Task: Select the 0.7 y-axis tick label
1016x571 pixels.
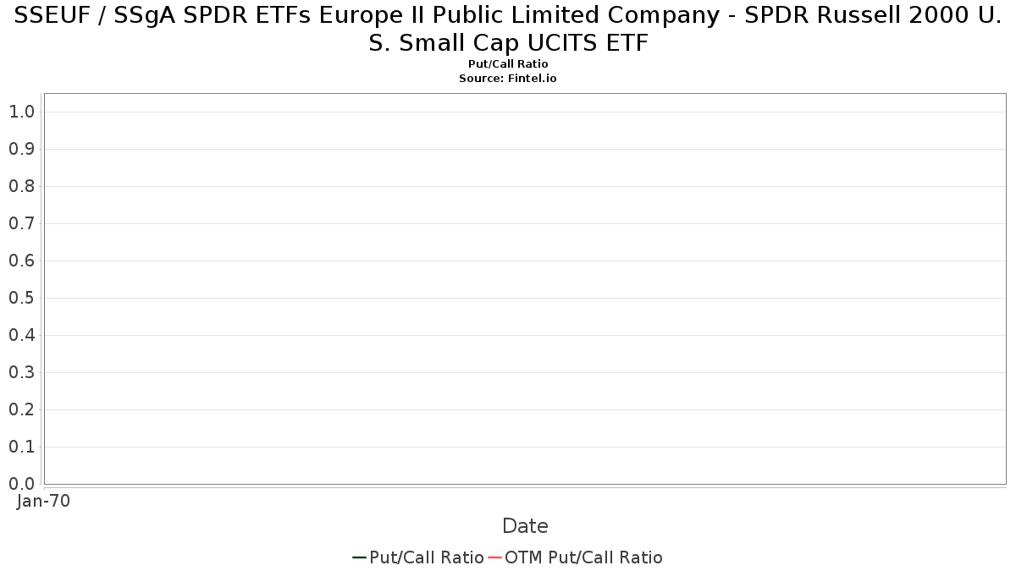Action: pyautogui.click(x=21, y=223)
